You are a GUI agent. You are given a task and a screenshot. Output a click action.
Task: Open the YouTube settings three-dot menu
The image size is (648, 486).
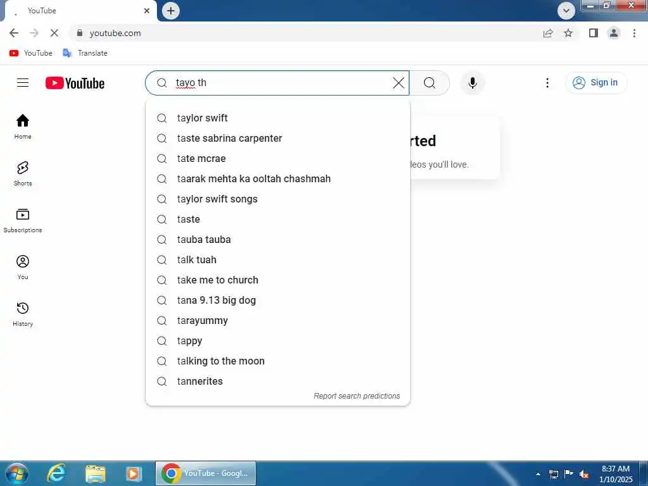547,83
